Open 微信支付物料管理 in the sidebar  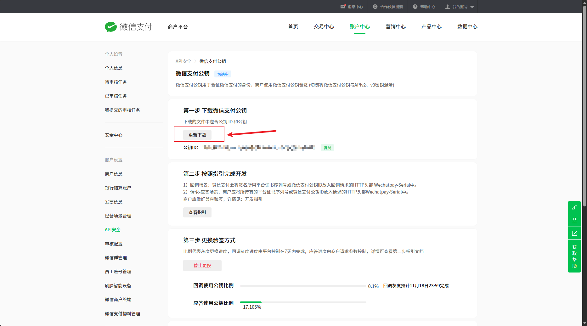122,314
